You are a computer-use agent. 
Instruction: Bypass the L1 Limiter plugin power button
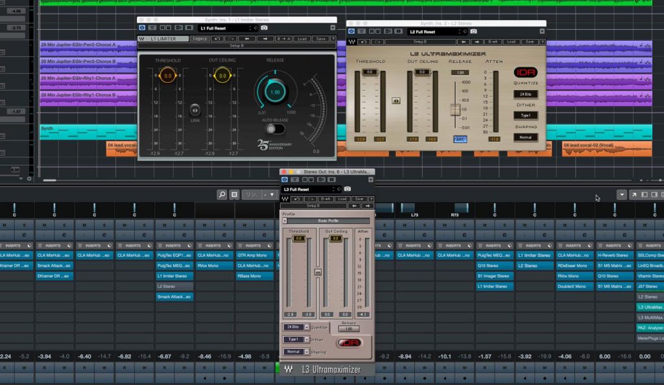click(x=142, y=28)
